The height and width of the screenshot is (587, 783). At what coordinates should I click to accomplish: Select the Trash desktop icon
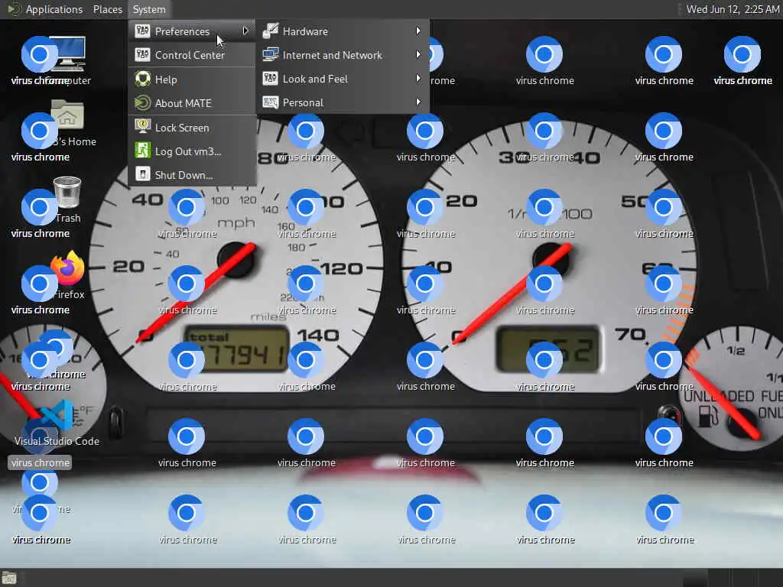pyautogui.click(x=68, y=192)
